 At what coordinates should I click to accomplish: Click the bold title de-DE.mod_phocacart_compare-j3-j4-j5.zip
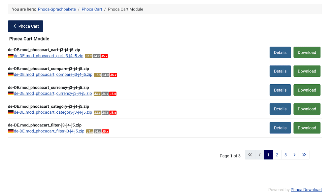pyautogui.click(x=49, y=69)
